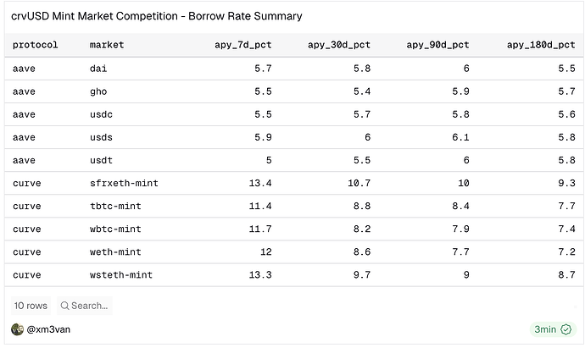The width and height of the screenshot is (585, 348).
Task: Click the checkmark icon beside 3min
Action: click(x=565, y=329)
